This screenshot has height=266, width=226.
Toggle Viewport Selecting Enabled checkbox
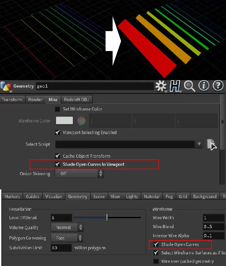(57, 133)
